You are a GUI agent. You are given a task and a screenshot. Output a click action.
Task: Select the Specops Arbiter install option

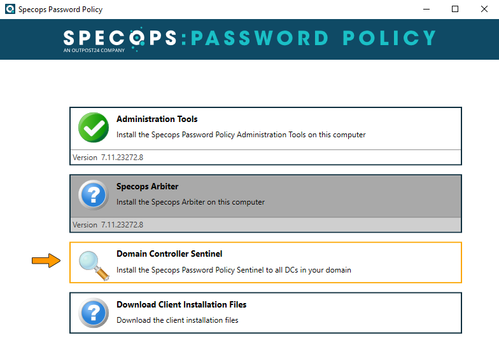click(x=147, y=186)
